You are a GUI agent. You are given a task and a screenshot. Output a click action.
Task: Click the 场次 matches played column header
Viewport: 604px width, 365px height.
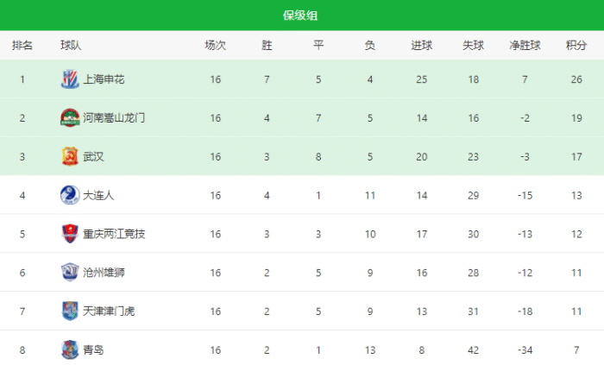click(x=215, y=45)
